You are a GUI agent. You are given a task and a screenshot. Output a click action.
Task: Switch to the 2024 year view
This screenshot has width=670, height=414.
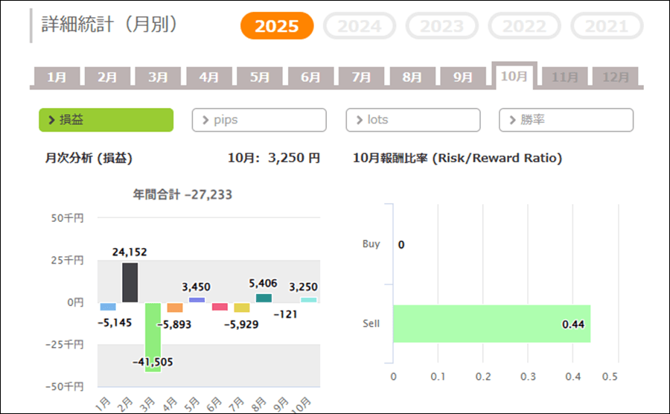[x=359, y=26]
